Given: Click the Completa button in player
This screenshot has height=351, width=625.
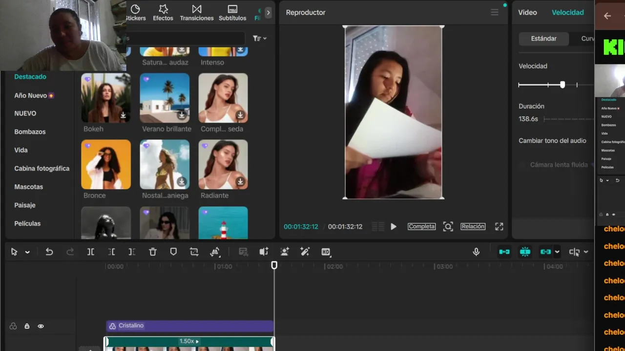Looking at the screenshot, I should point(421,227).
